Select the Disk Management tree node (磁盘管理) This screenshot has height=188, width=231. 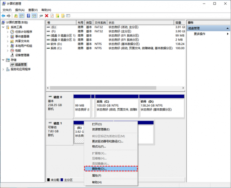(x=18, y=65)
